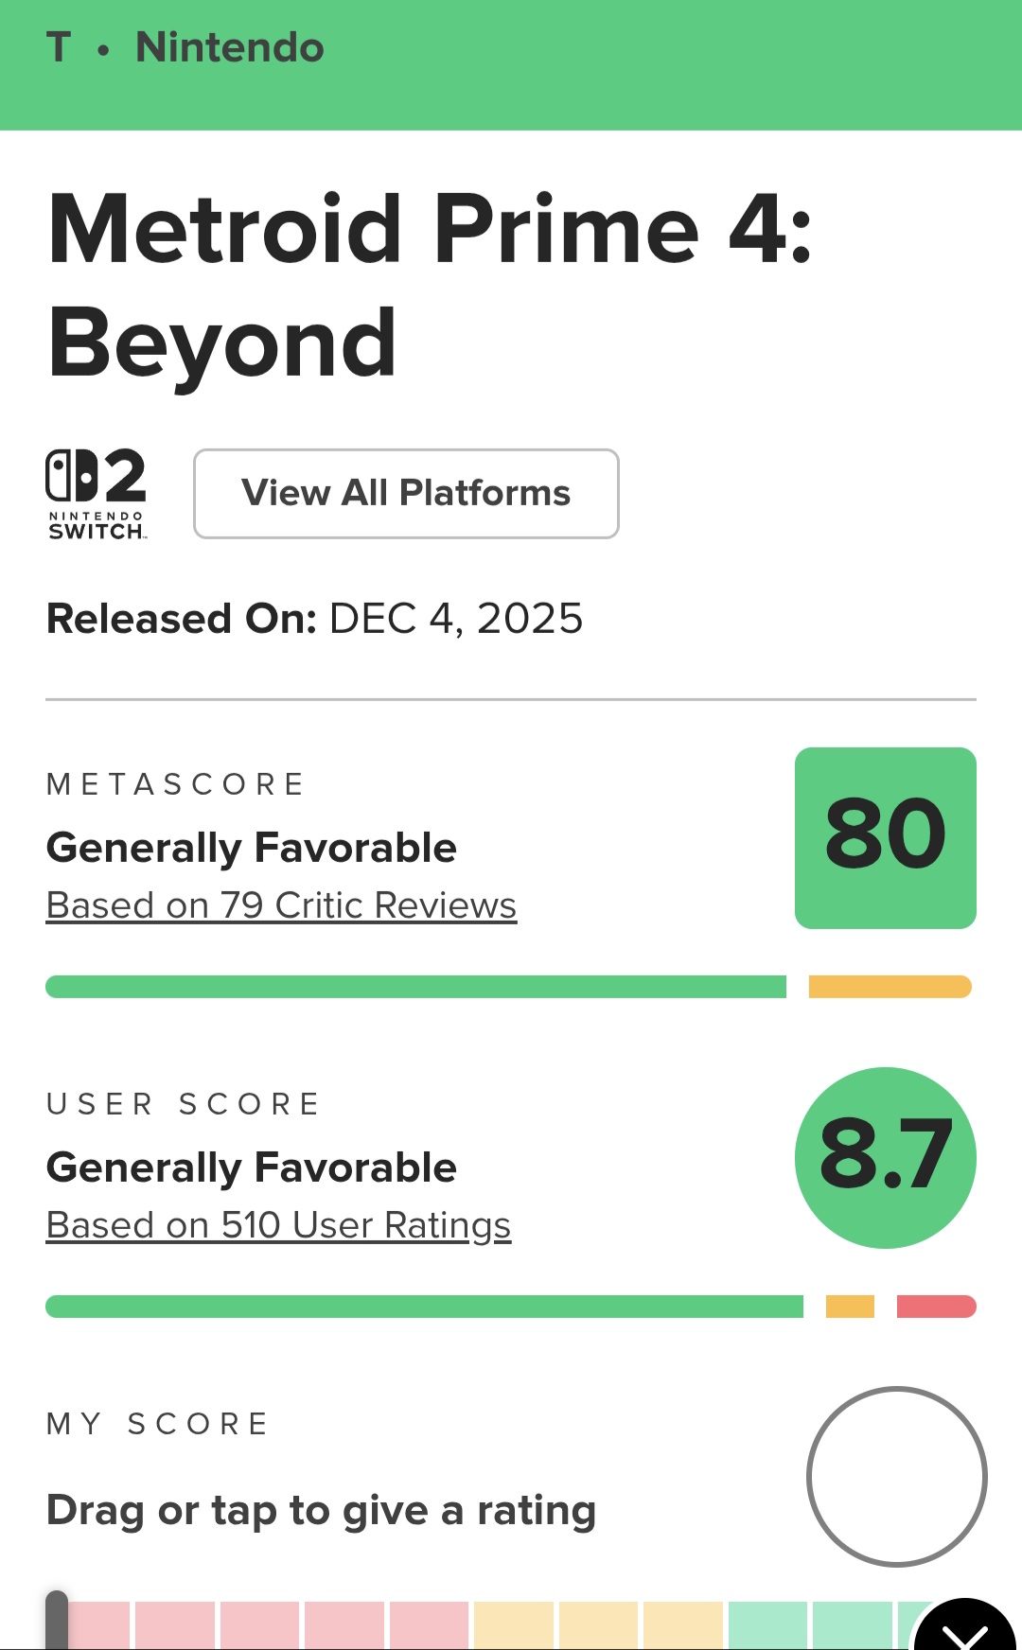This screenshot has height=1650, width=1022.
Task: Select green positive segment of user score bar
Action: point(424,1307)
